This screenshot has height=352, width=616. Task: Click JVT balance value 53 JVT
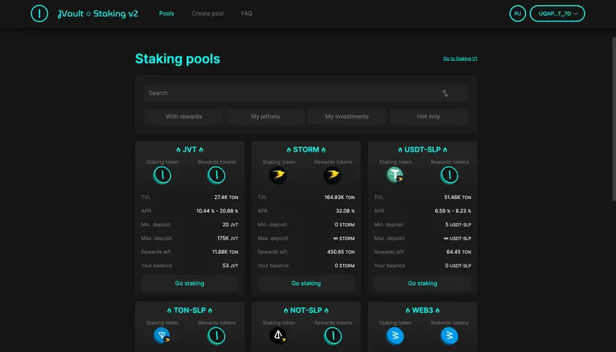pos(230,265)
